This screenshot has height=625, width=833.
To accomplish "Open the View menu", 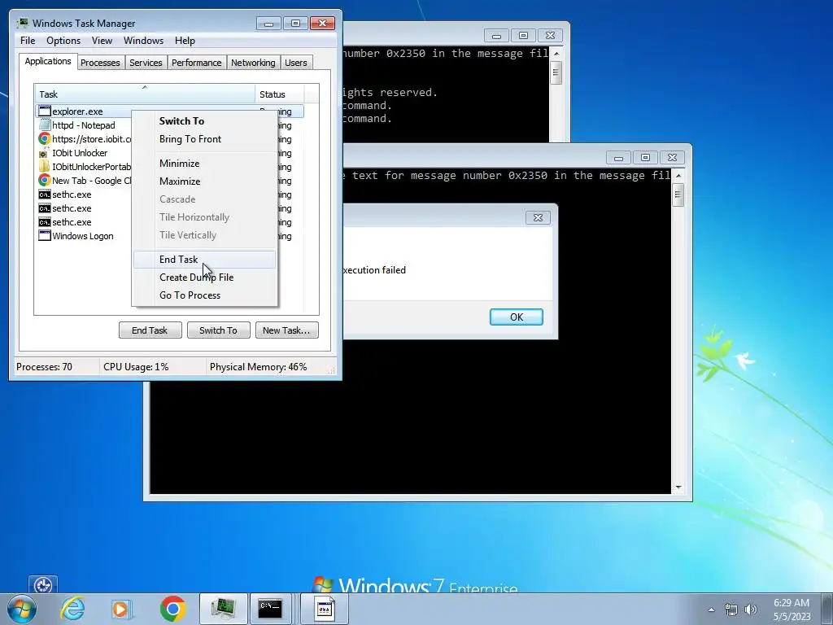I will click(102, 41).
